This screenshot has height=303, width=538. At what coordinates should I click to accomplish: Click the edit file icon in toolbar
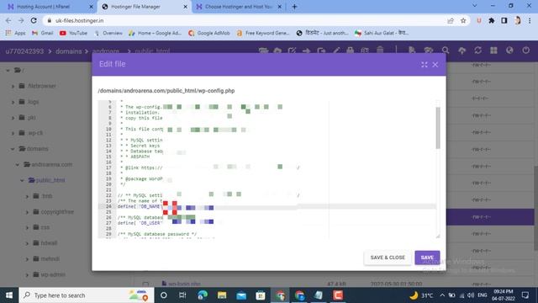click(292, 50)
